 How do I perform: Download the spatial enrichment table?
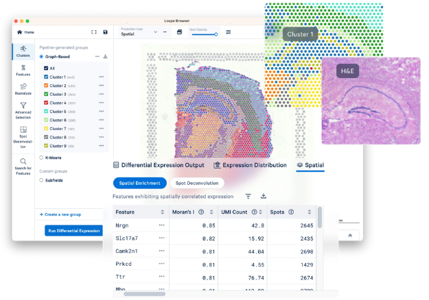(x=263, y=196)
